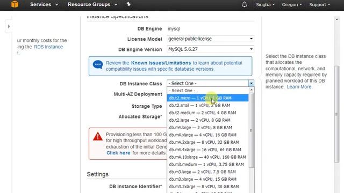Open the License Model dropdown
This screenshot has width=344, height=193.
[210, 39]
